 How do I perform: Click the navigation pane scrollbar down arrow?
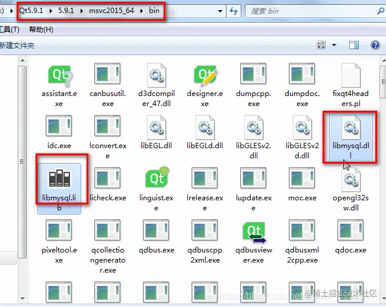click(23, 299)
